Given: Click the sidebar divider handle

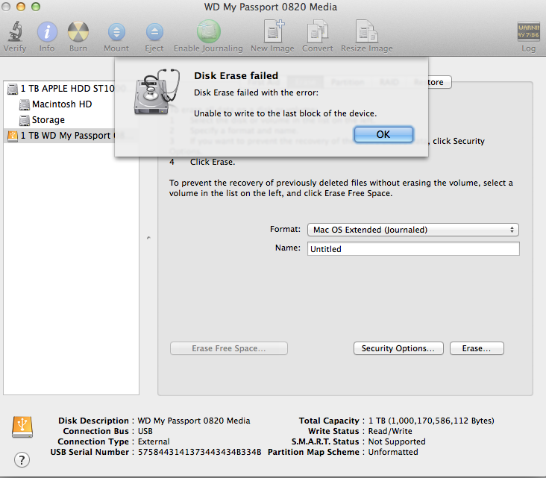Looking at the screenshot, I should [x=148, y=238].
